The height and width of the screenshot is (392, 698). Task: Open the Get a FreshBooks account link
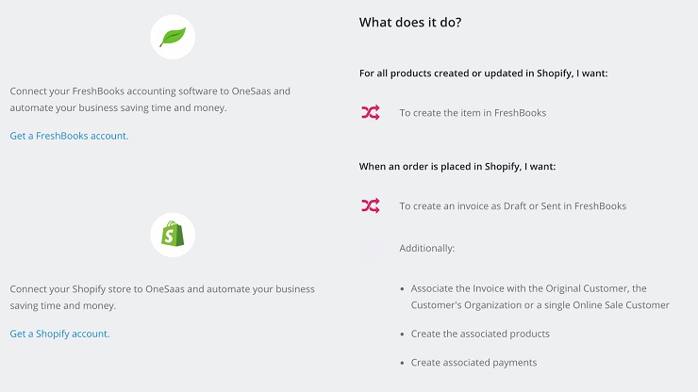pos(69,136)
